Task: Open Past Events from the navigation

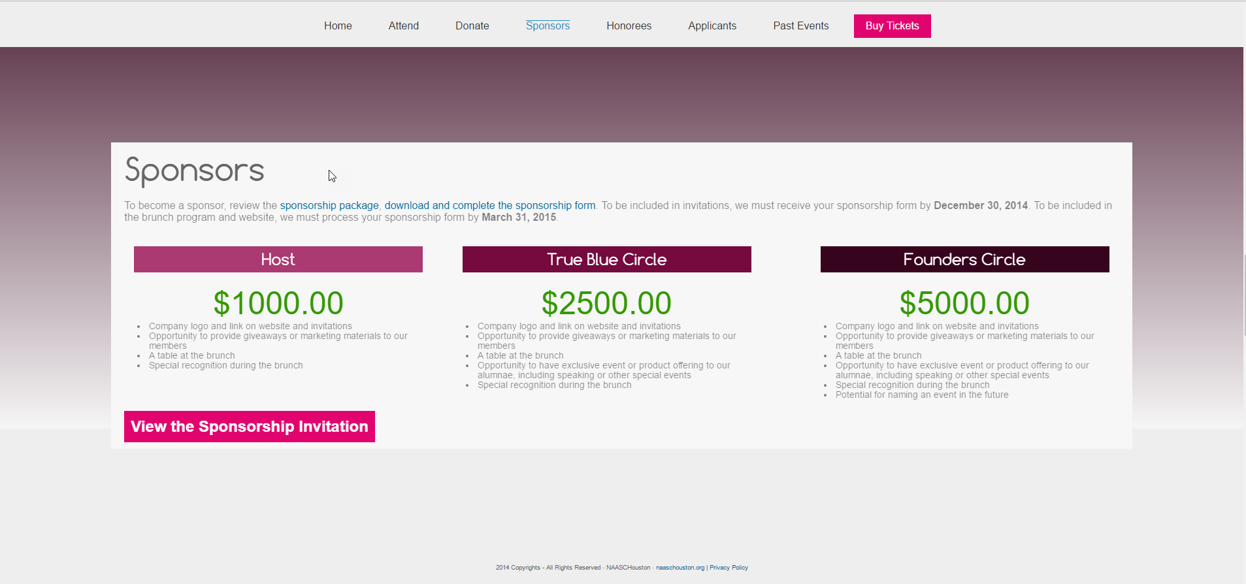Action: 800,26
